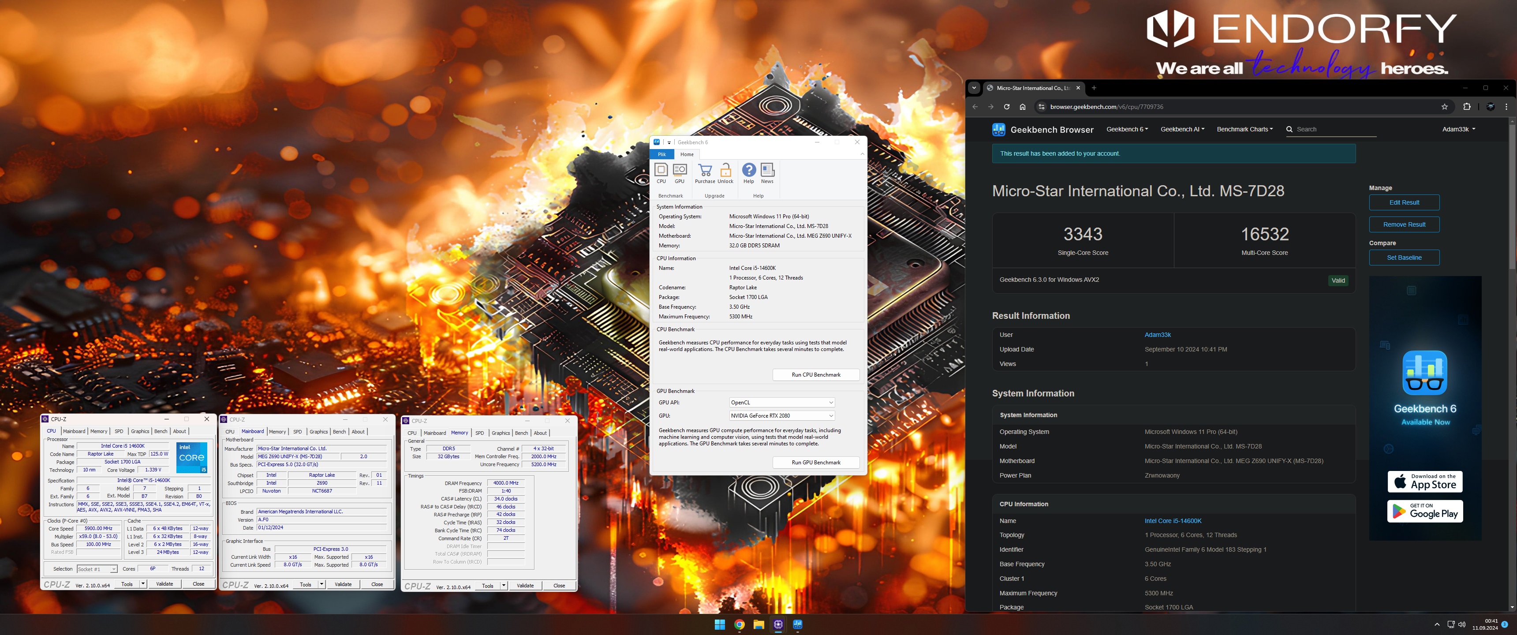Bookmark this page with the star icon

click(x=1444, y=107)
